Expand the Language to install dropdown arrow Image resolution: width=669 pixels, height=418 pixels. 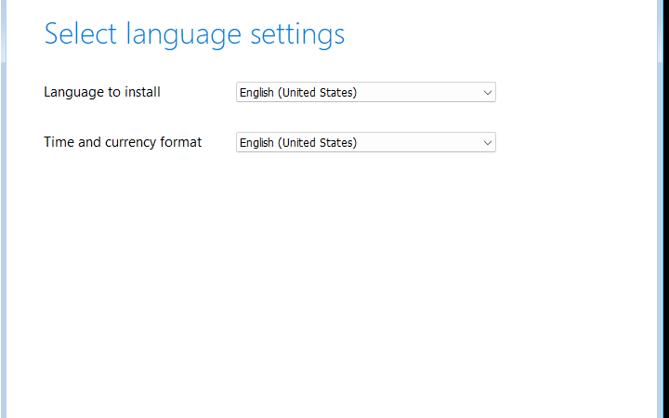(487, 93)
